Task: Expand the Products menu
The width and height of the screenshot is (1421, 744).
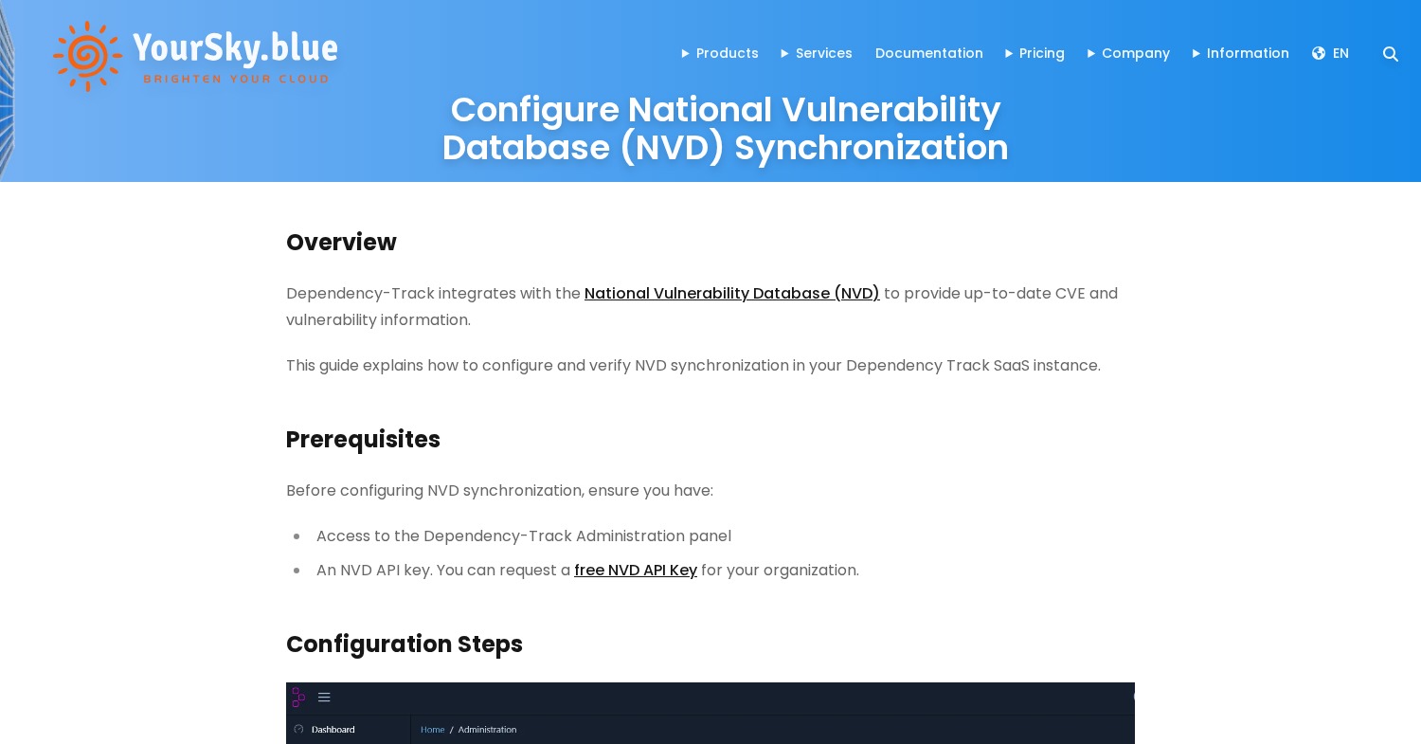Action: (720, 53)
